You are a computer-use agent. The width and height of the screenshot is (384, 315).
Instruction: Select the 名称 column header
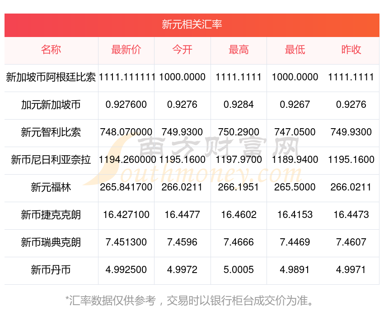[51, 50]
